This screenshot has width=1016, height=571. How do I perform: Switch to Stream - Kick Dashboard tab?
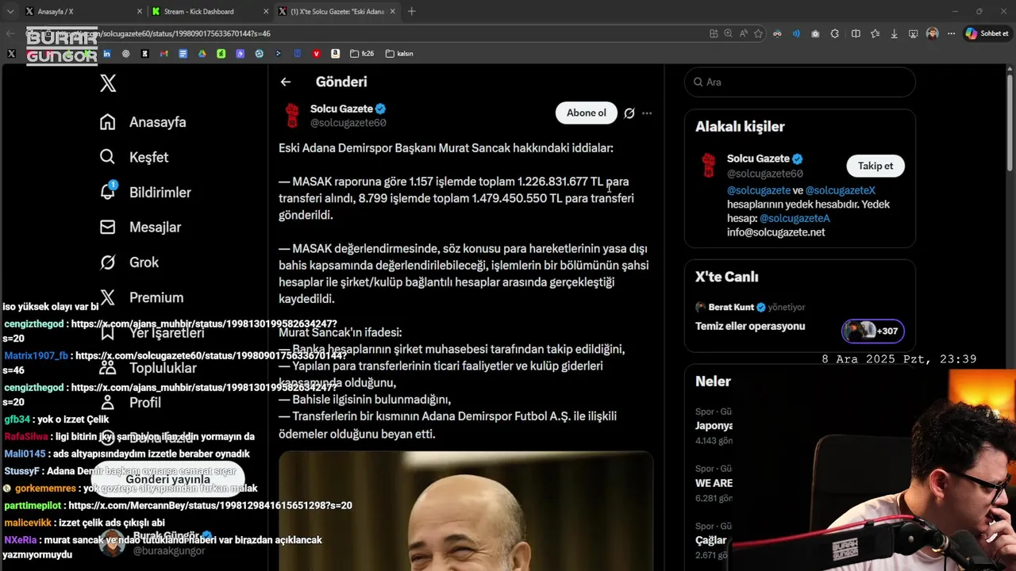[x=210, y=11]
